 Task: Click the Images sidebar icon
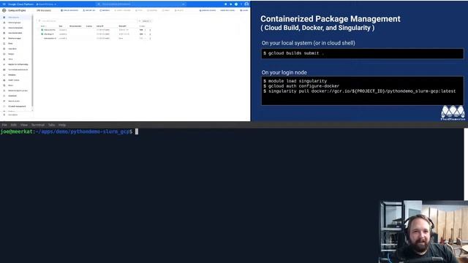point(4,54)
